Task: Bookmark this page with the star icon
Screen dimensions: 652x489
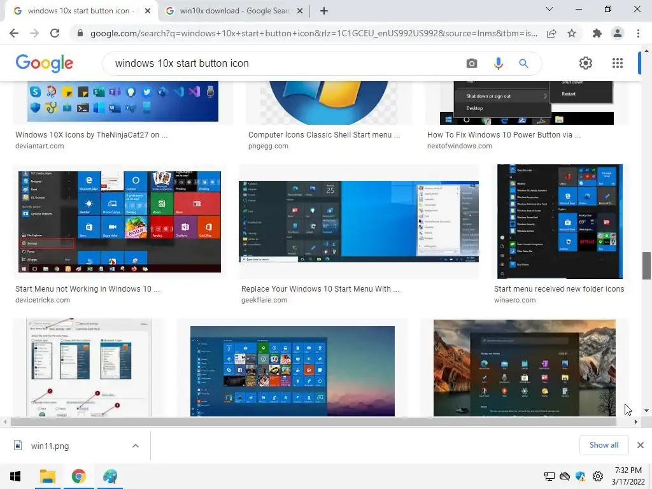Action: 572,33
